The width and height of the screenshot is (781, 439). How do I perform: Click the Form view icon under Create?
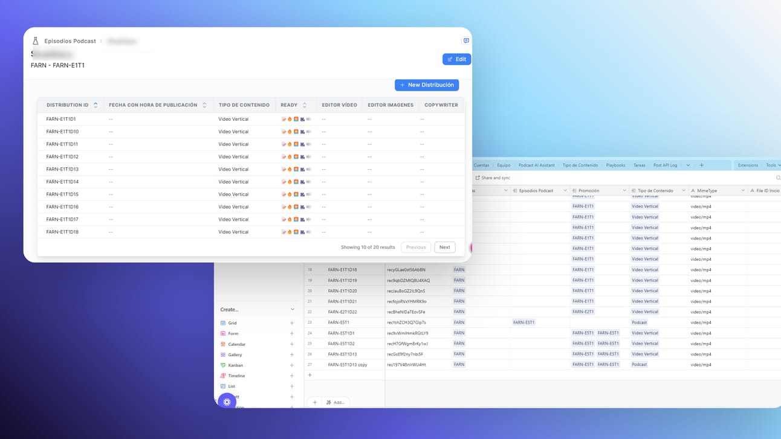[x=223, y=333]
